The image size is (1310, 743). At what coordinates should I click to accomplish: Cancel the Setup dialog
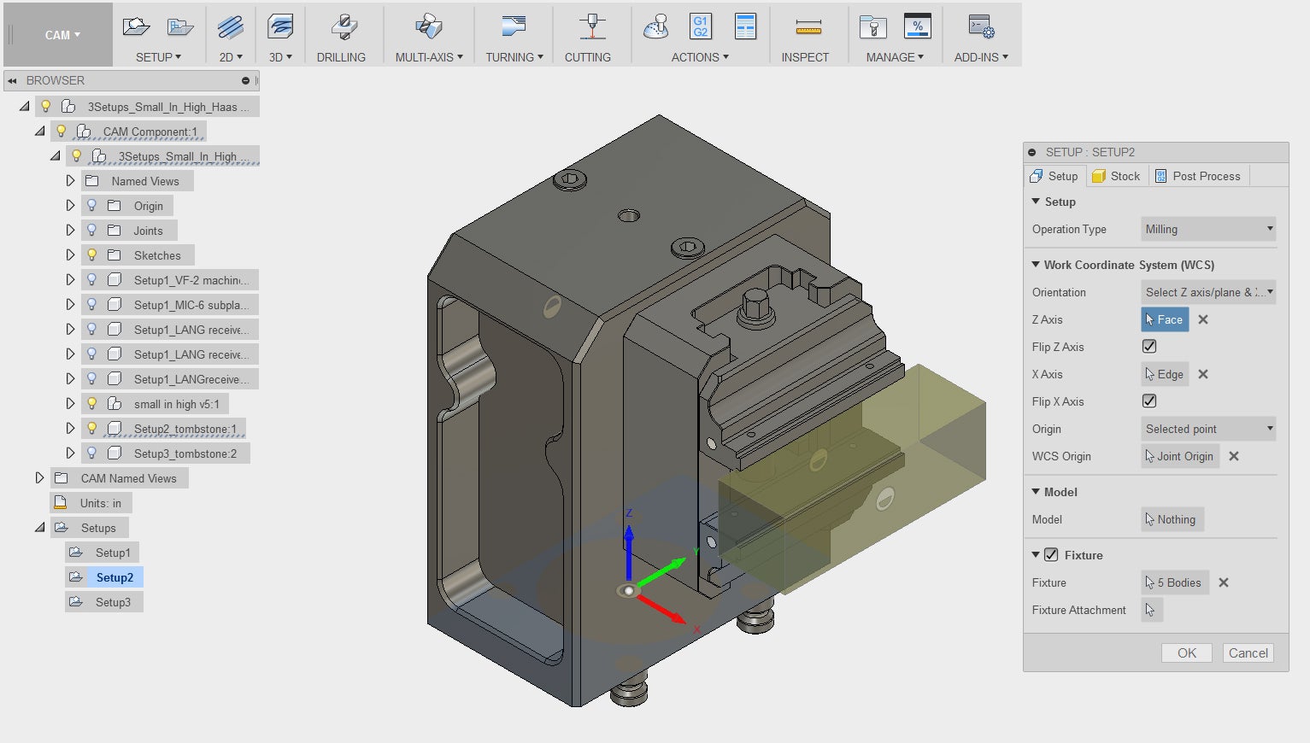click(x=1248, y=653)
